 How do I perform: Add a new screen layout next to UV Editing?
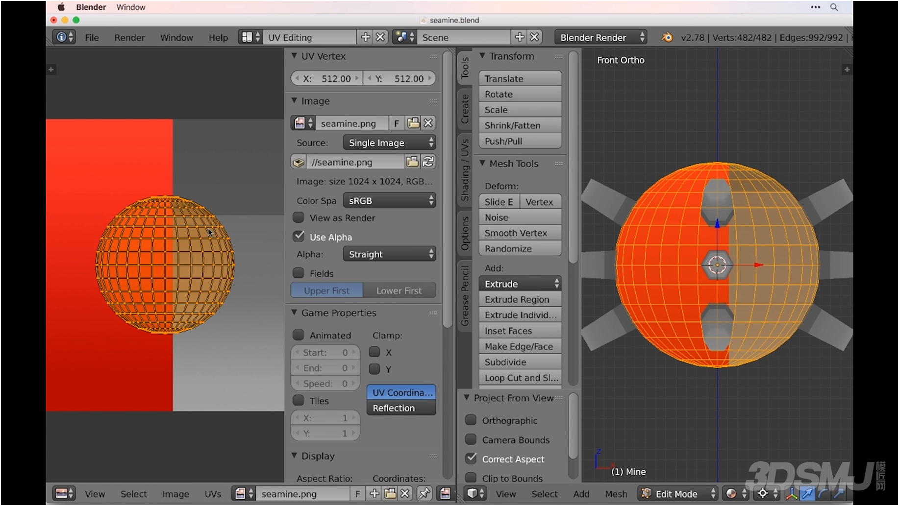pyautogui.click(x=365, y=37)
